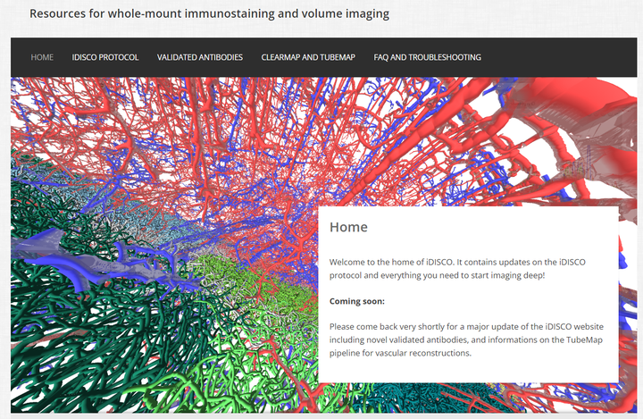The image size is (643, 419).
Task: Click the Welcome to the home of iDISCO paragraph
Action: click(457, 268)
